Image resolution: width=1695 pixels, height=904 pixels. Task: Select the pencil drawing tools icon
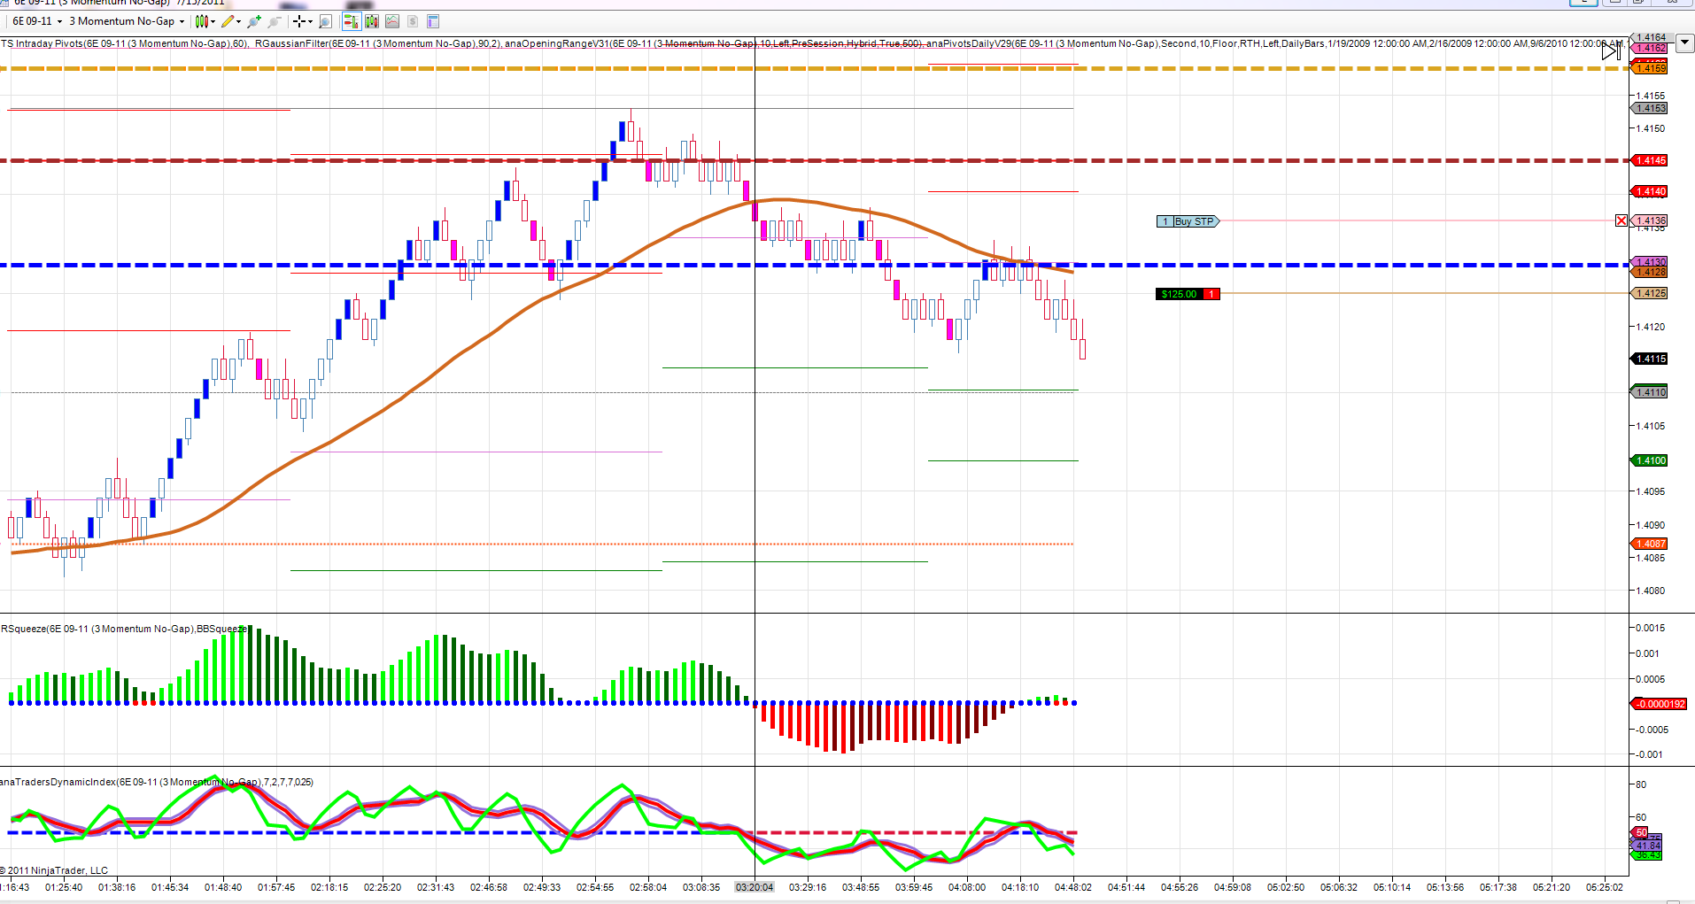(228, 21)
